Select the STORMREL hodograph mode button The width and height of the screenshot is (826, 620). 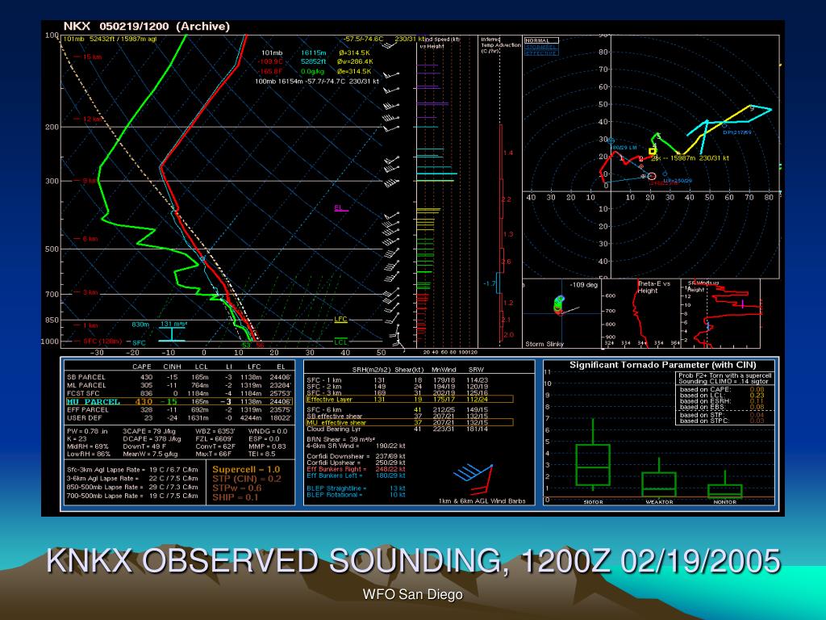coord(541,47)
